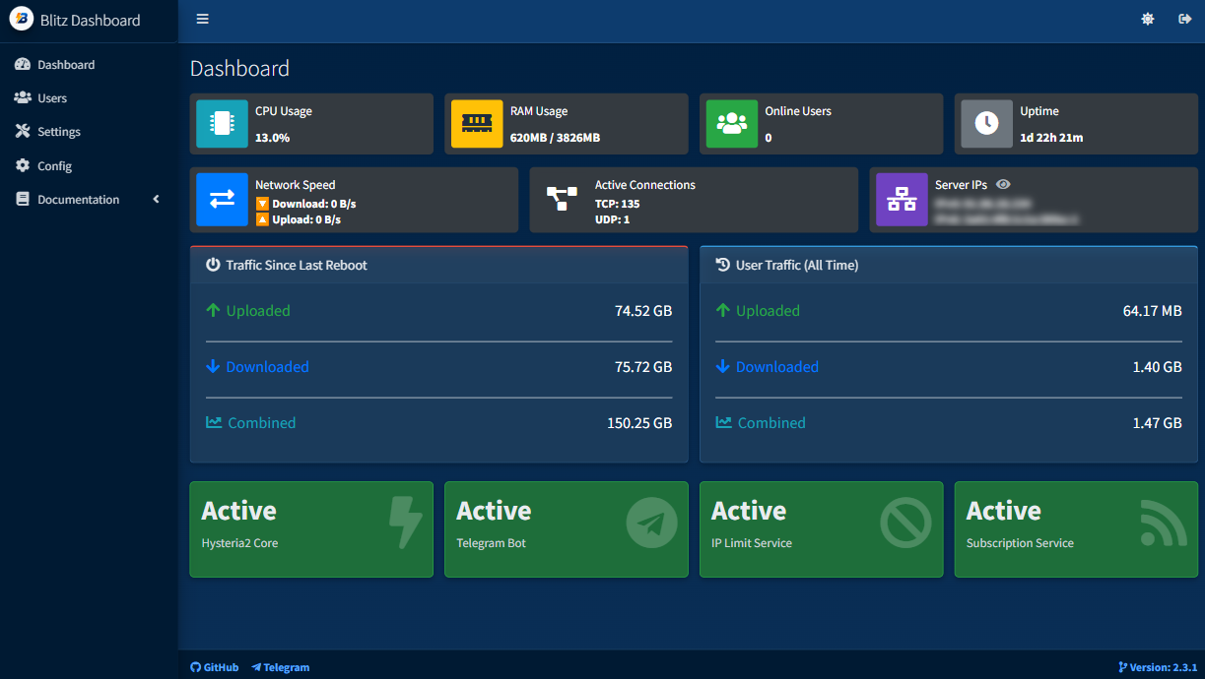Click the Subscription Service Active card
This screenshot has width=1205, height=679.
(1076, 529)
